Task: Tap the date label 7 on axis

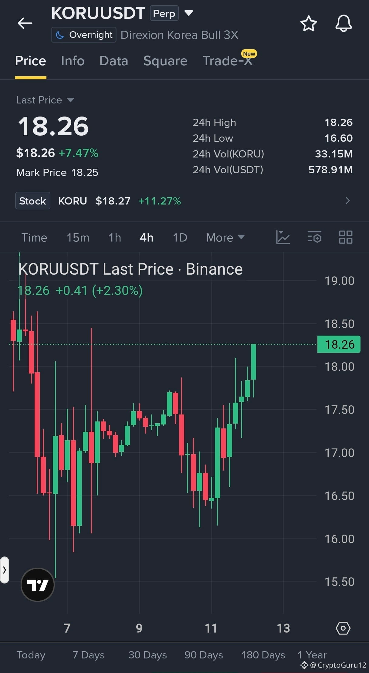Action: (67, 628)
